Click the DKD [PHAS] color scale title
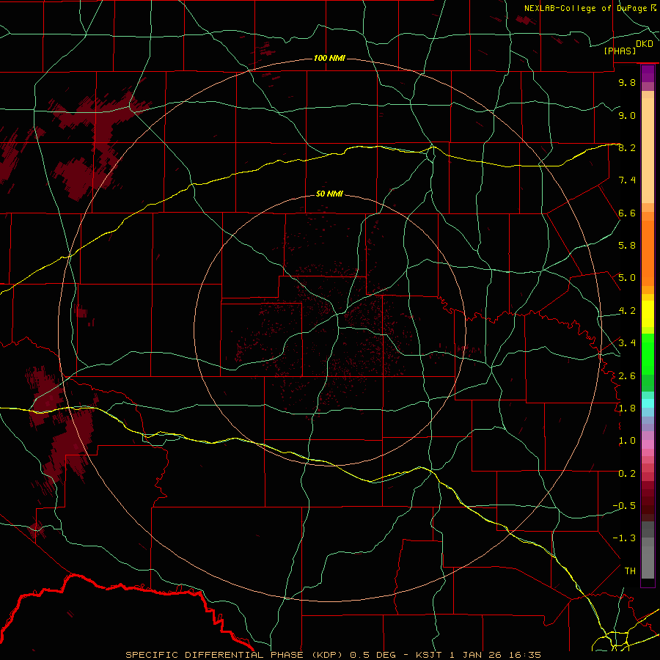This screenshot has height=660, width=660. (x=628, y=47)
